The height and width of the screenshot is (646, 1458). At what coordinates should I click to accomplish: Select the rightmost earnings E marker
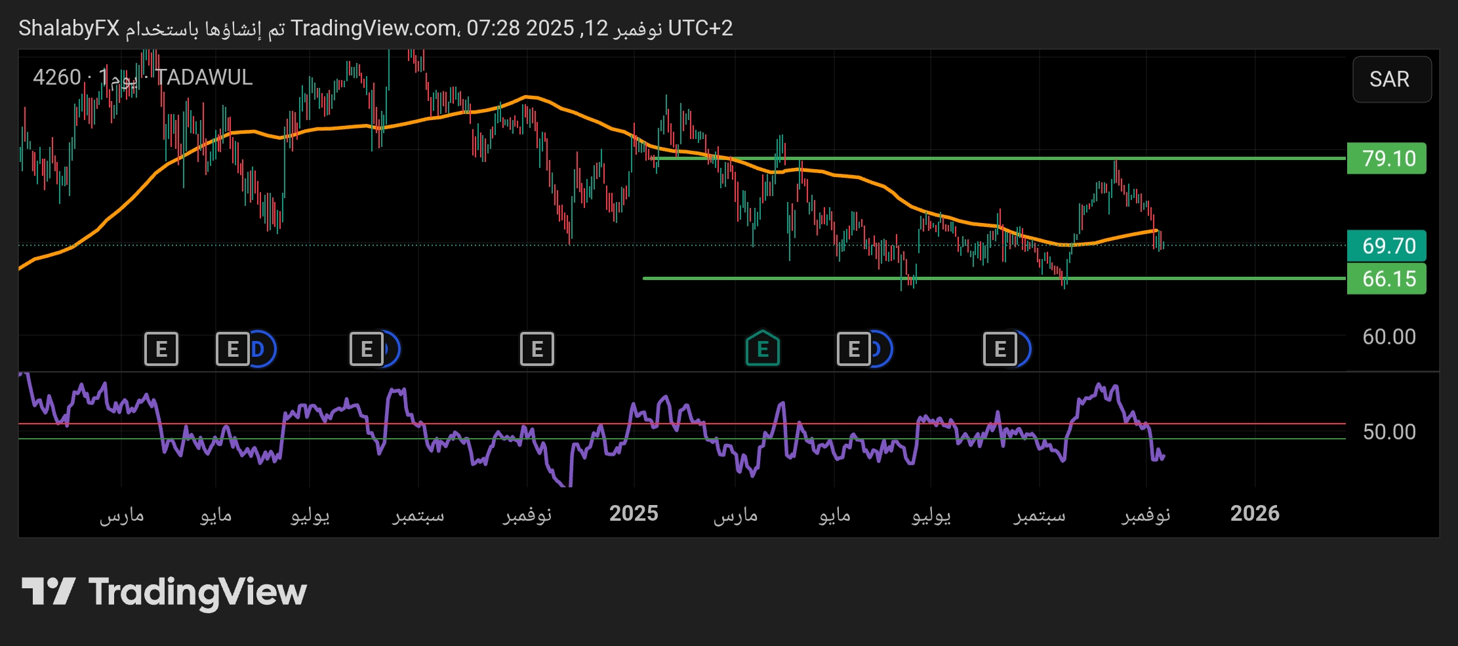pyautogui.click(x=999, y=349)
